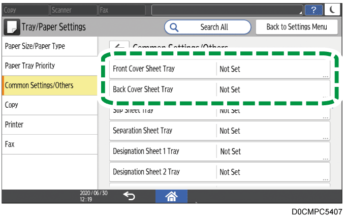Screen dimensions: 345x217
Task: Tap the Tray/Paper Settings page icon
Action: coord(11,27)
